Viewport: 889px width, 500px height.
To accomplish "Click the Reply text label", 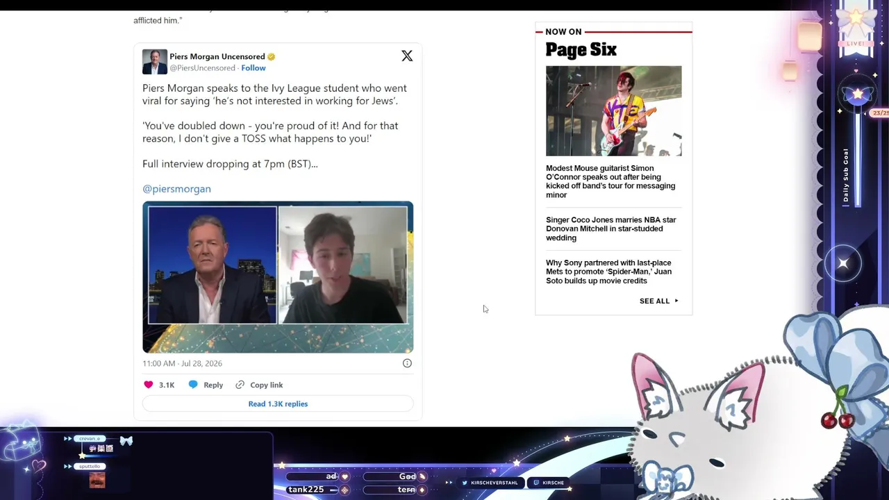I will click(213, 385).
